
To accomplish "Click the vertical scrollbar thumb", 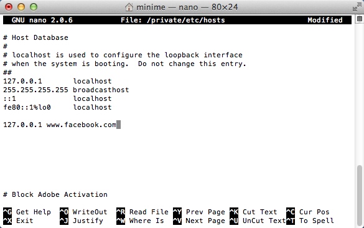I will [x=360, y=196].
